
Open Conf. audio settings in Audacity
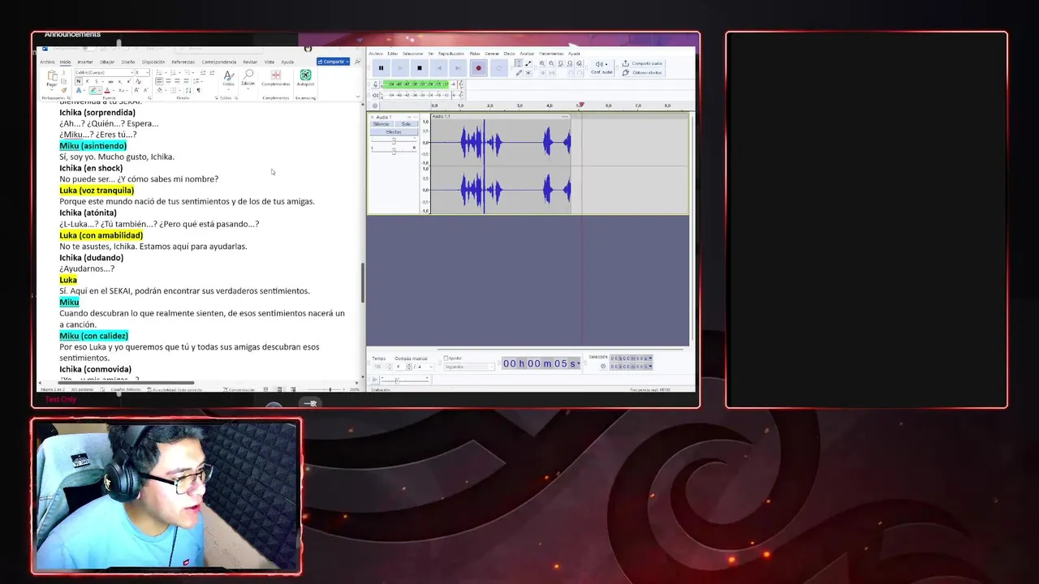[x=601, y=68]
